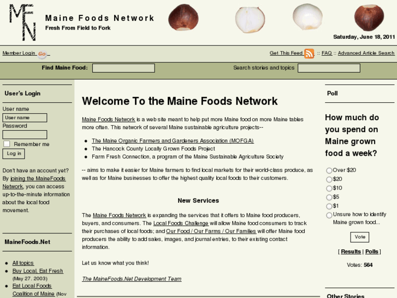The height and width of the screenshot is (298, 397).
Task: Click the orange RSS feed icon
Action: click(x=309, y=54)
